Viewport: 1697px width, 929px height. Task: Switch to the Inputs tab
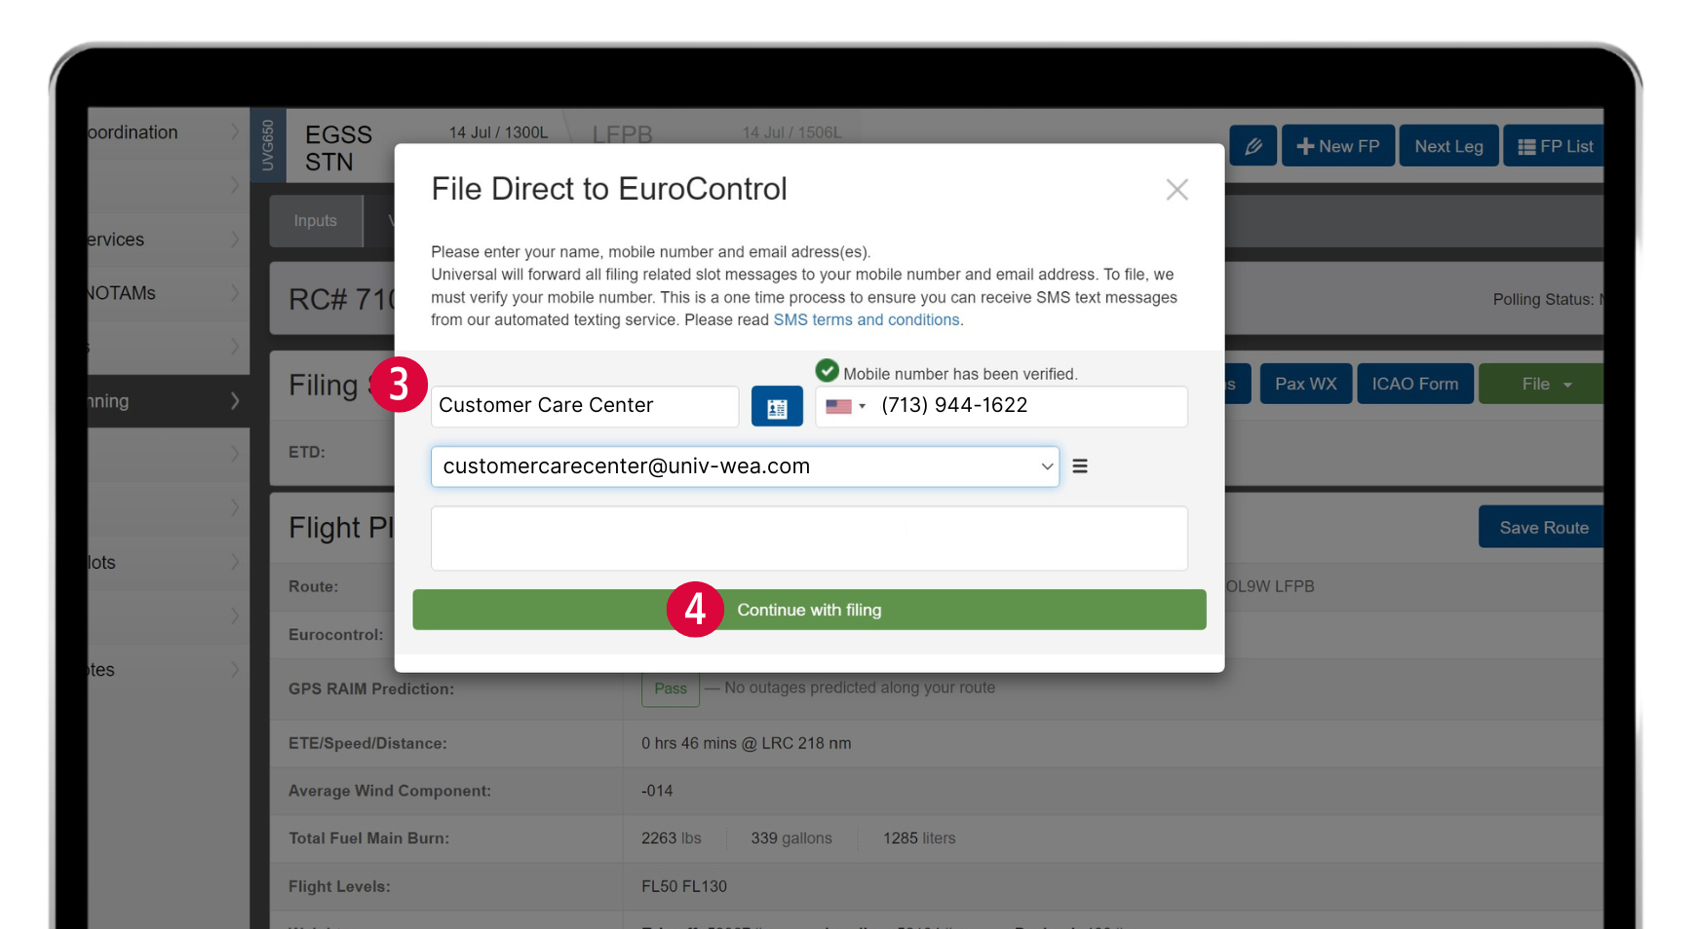coord(315,221)
